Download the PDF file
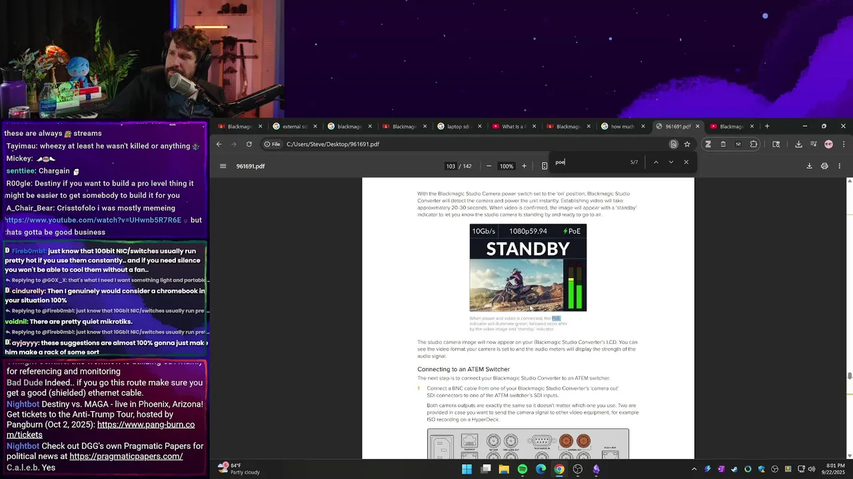The height and width of the screenshot is (479, 853). (x=809, y=166)
